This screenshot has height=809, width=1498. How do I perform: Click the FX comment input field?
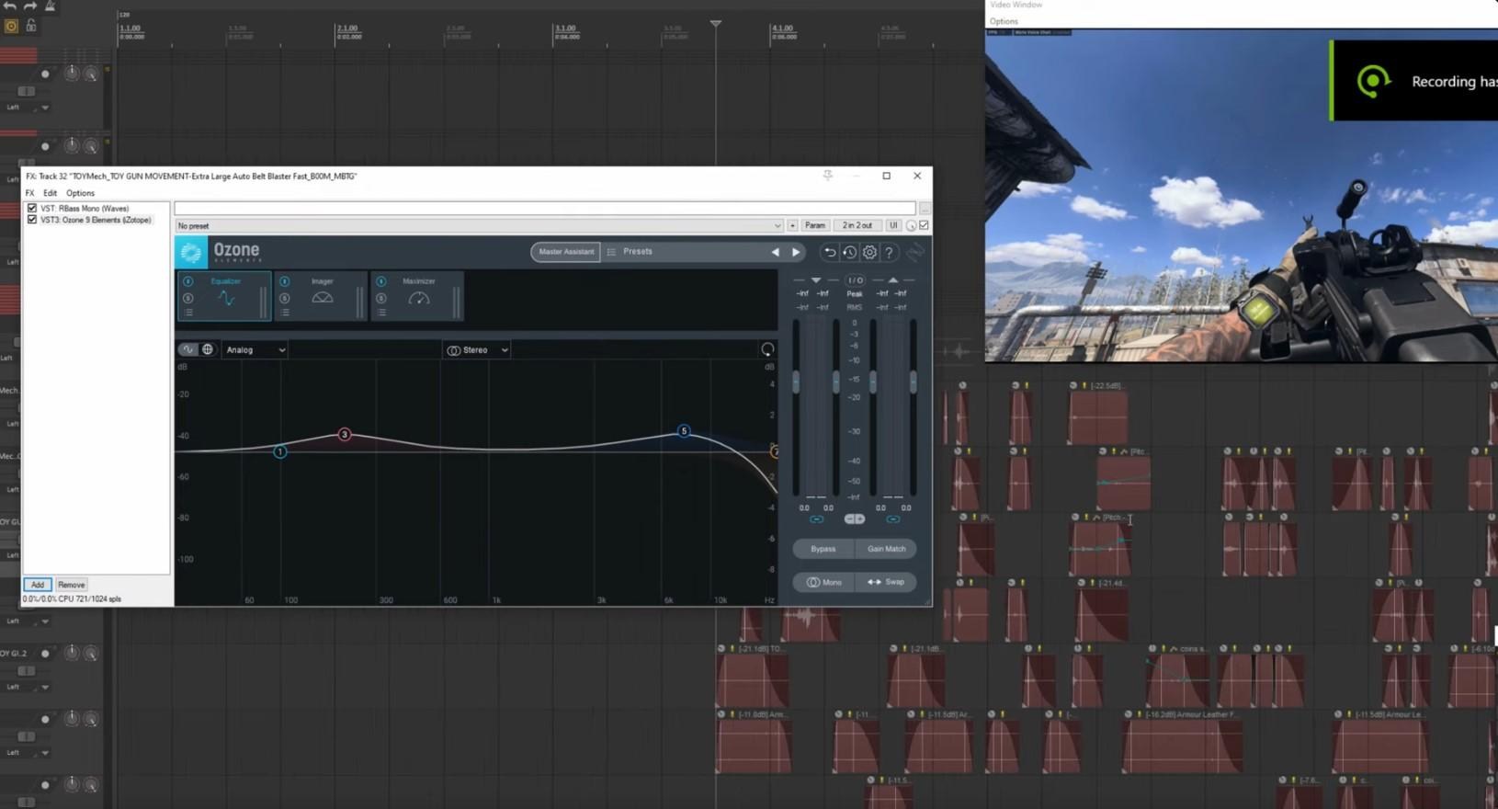tap(545, 209)
